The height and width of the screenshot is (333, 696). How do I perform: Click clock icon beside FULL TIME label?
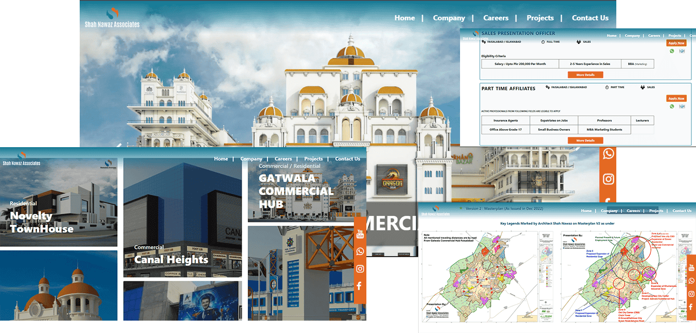[542, 41]
